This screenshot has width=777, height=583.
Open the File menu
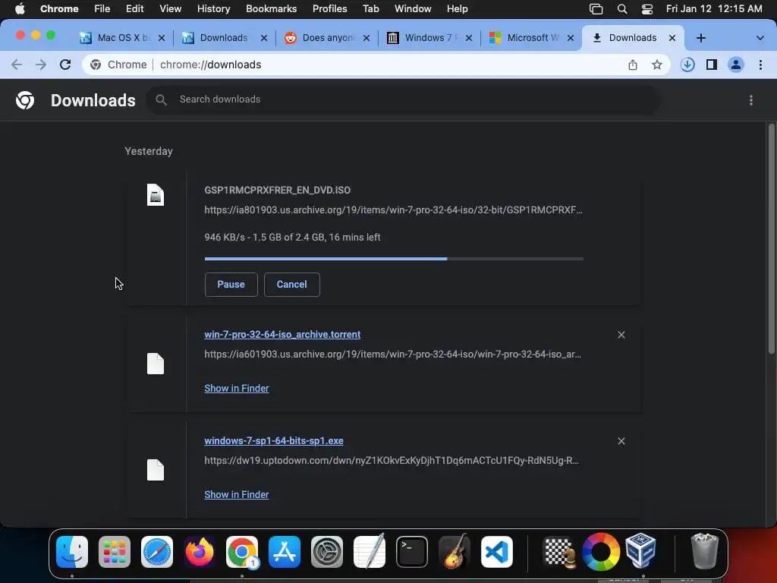pos(102,8)
